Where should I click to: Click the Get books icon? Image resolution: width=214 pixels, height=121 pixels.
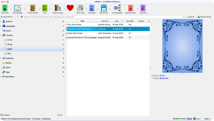tap(92, 8)
